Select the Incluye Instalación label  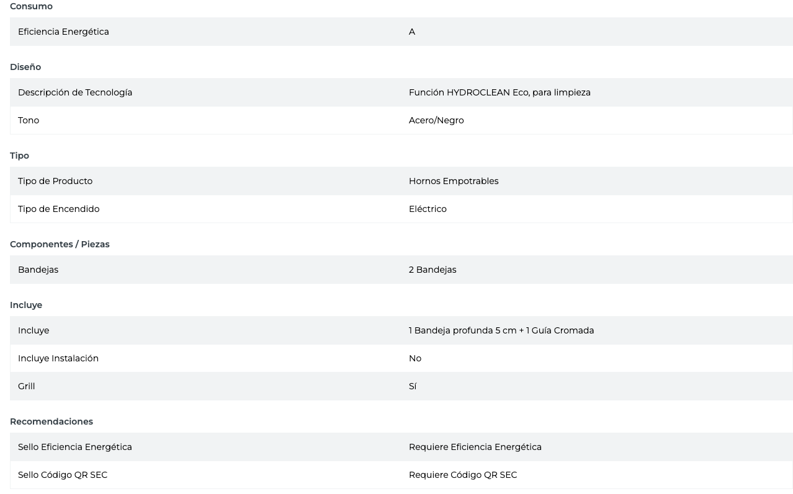[58, 358]
